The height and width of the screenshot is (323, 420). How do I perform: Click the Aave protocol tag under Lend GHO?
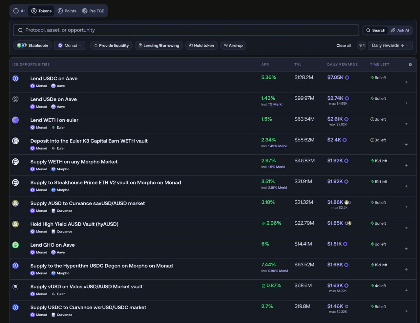coord(58,252)
